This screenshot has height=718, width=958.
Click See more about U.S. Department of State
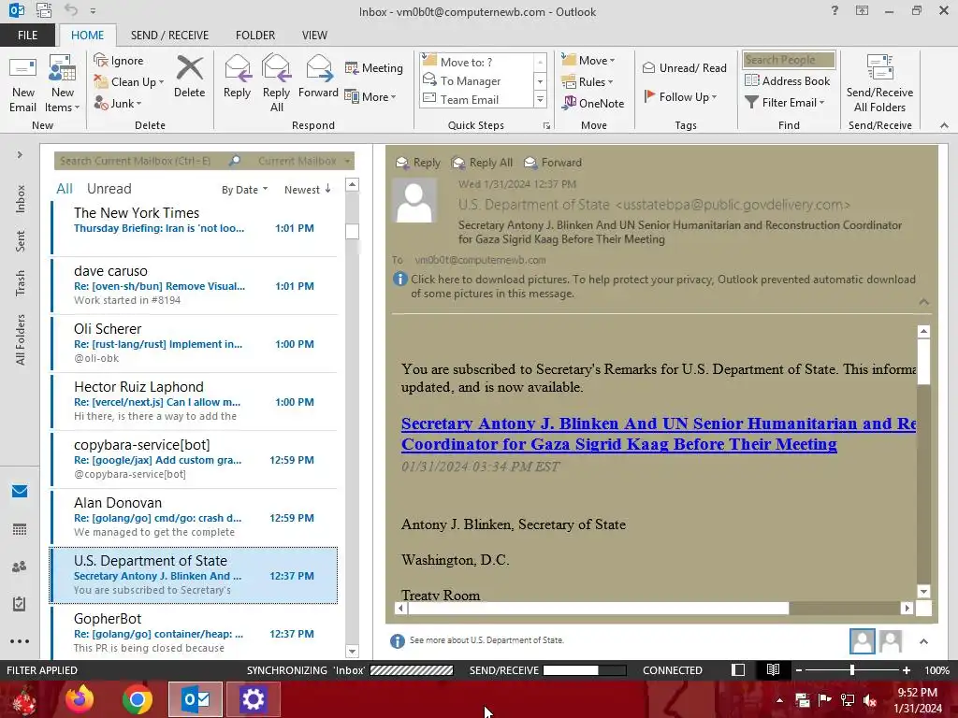click(x=486, y=639)
